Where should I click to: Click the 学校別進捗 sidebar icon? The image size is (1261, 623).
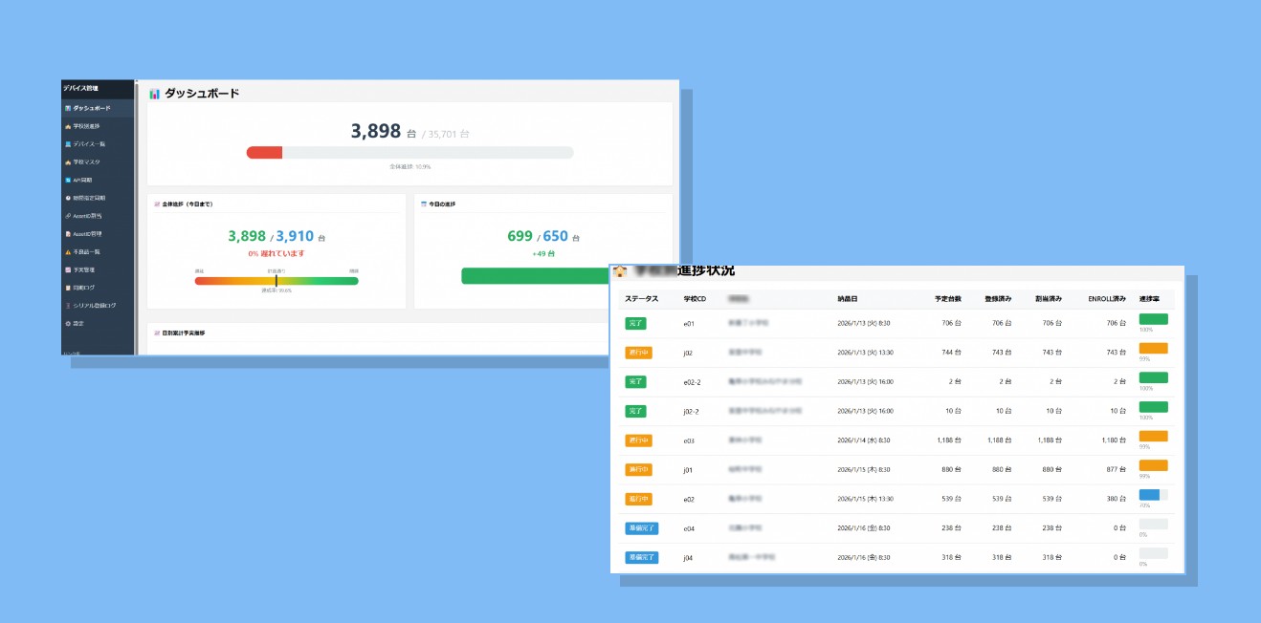point(68,126)
